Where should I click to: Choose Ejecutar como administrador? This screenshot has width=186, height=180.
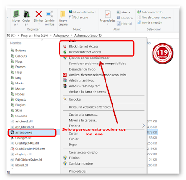(x=89, y=58)
